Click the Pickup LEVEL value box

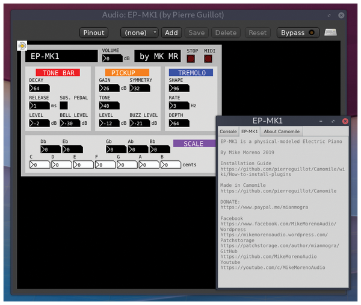[x=110, y=123]
